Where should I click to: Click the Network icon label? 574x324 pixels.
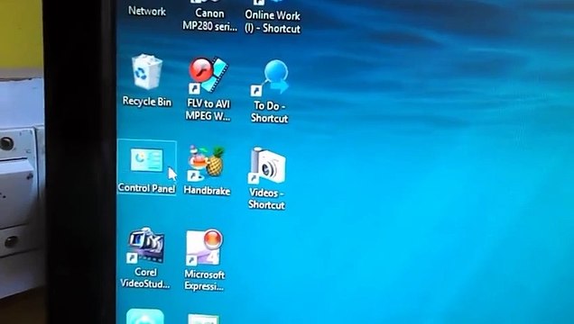click(147, 12)
